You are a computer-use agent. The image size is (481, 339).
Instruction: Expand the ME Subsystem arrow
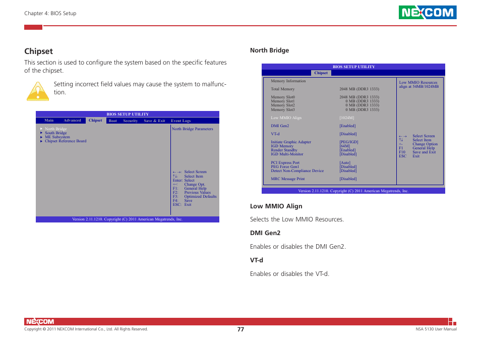pyautogui.click(x=41, y=137)
